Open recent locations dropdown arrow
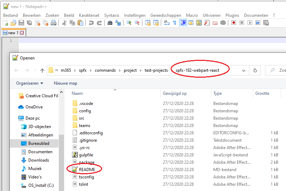This screenshot has width=286, height=191. coord(35,70)
